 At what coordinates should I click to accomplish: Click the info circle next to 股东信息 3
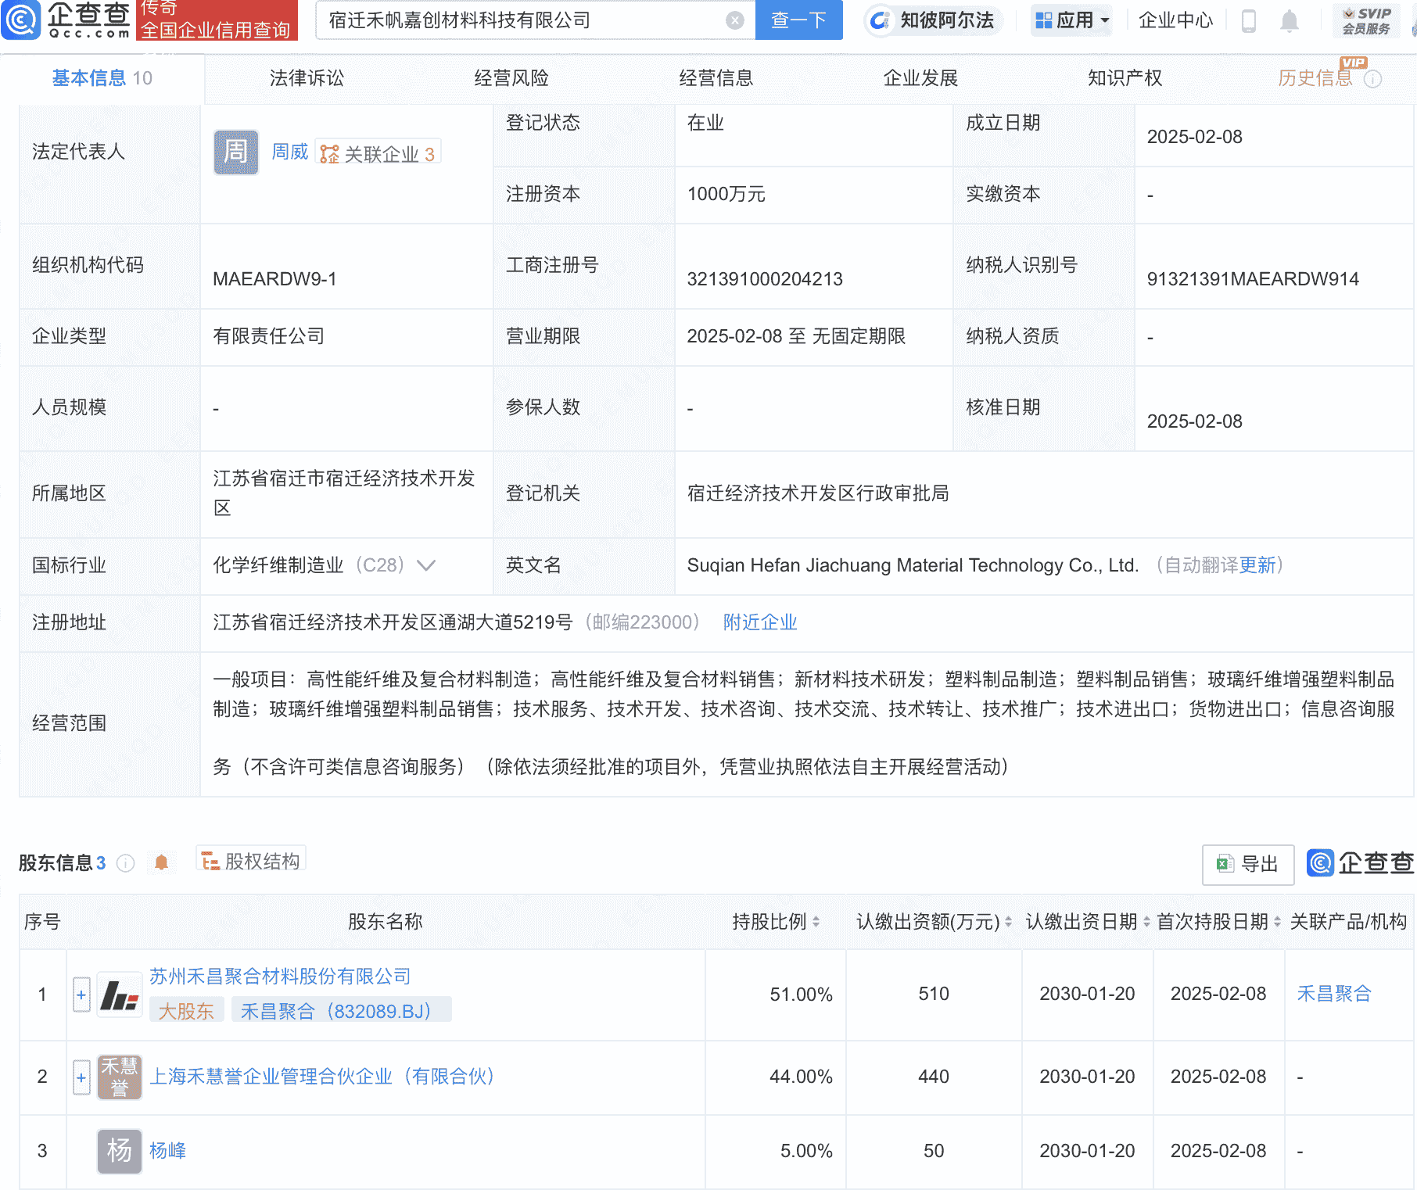point(124,863)
